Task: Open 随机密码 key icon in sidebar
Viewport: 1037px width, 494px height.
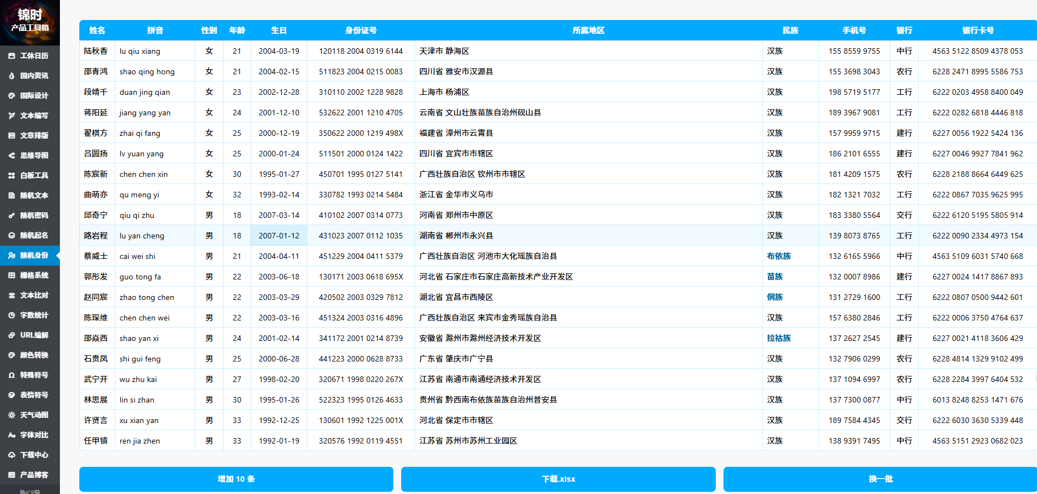Action: click(12, 216)
